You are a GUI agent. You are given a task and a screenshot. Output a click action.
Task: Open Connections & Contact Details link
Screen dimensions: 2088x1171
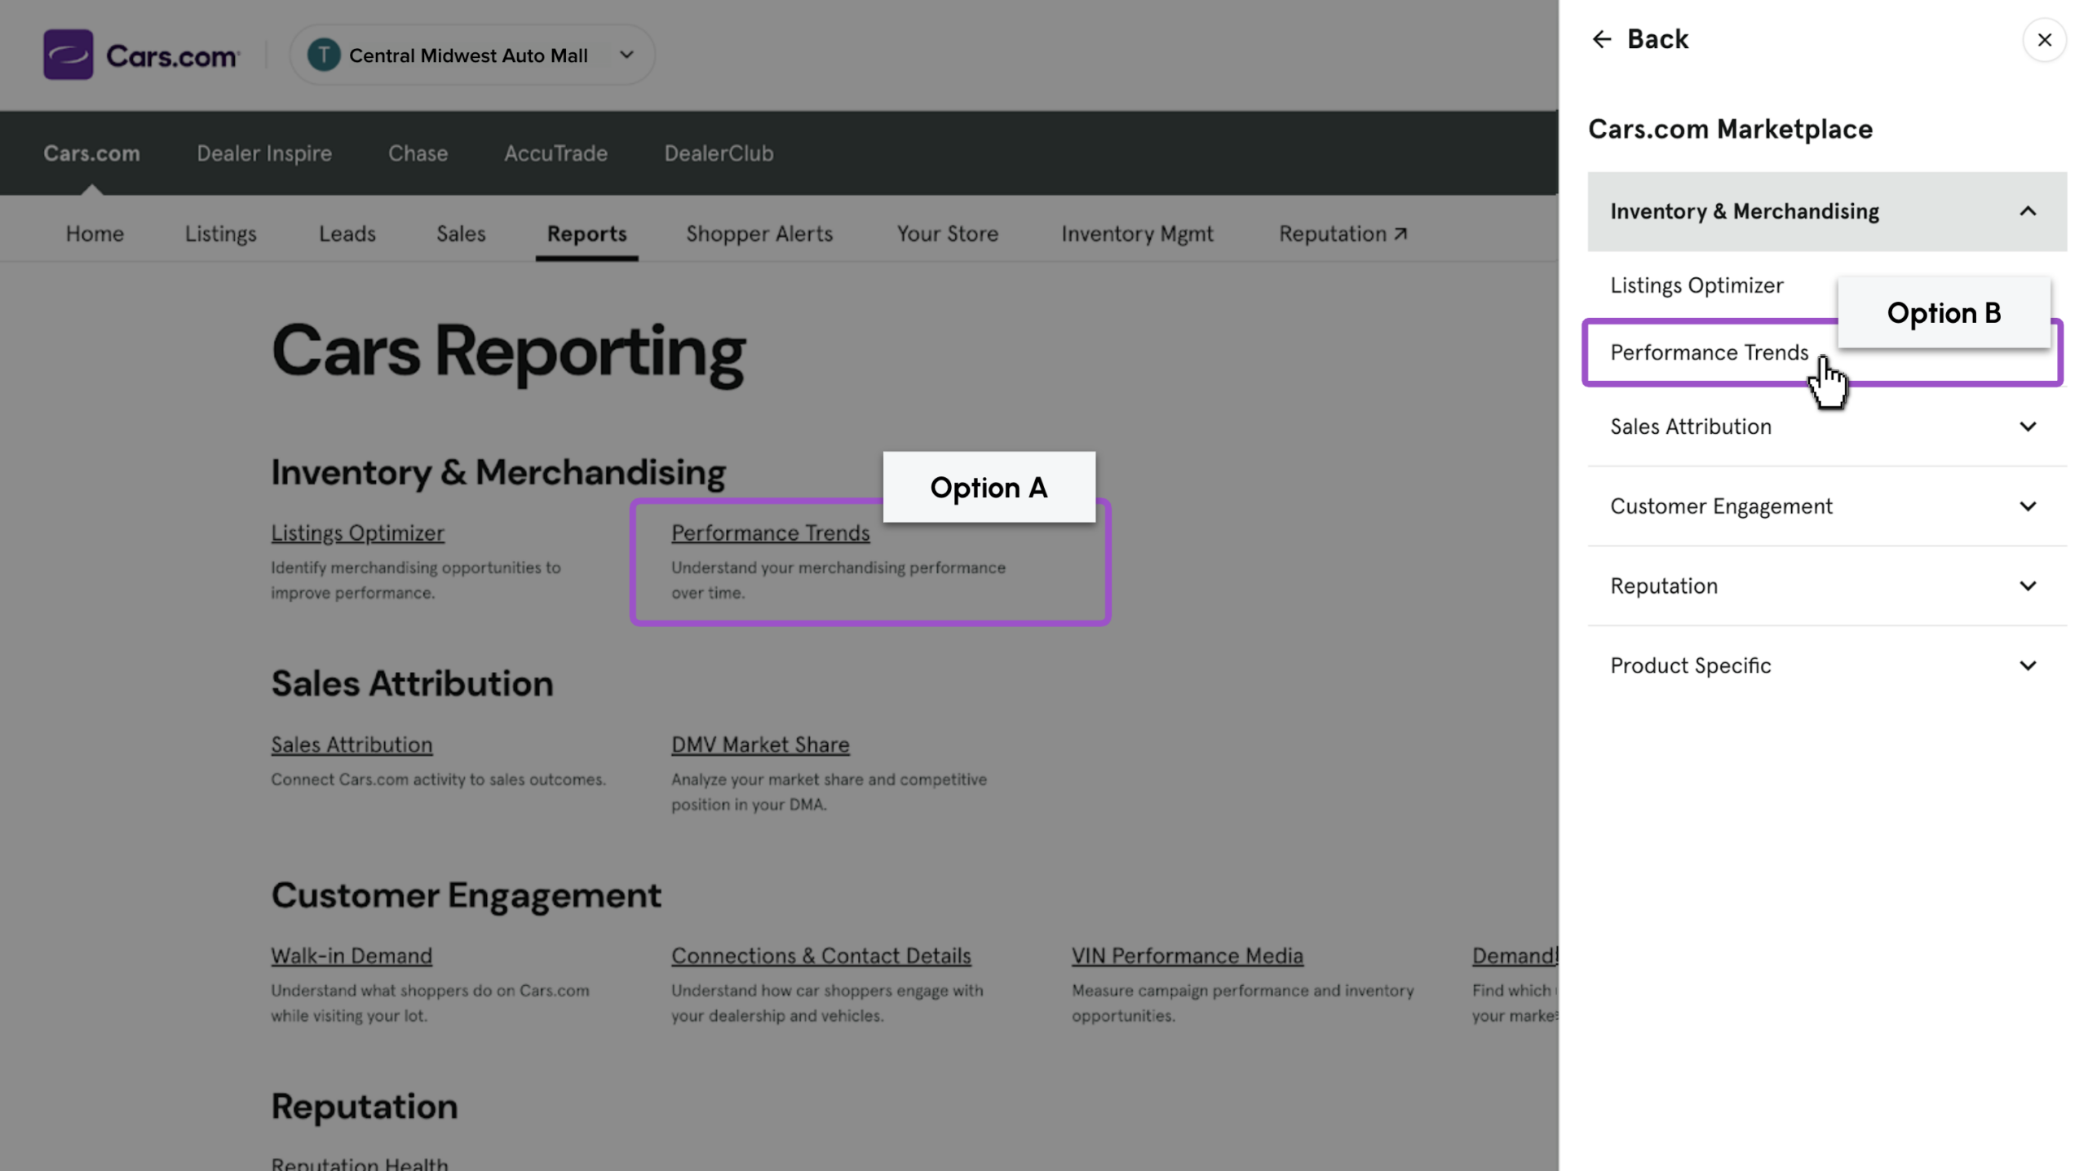(x=821, y=955)
